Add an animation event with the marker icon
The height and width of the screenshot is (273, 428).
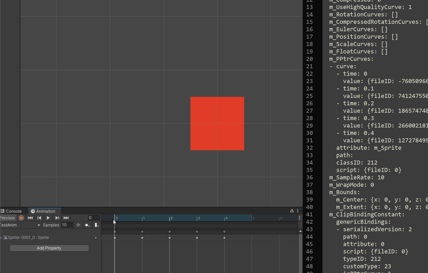96,225
